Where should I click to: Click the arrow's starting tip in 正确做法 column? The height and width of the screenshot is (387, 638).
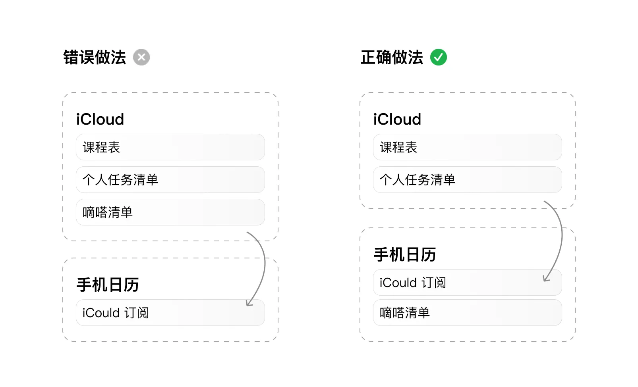(x=545, y=202)
